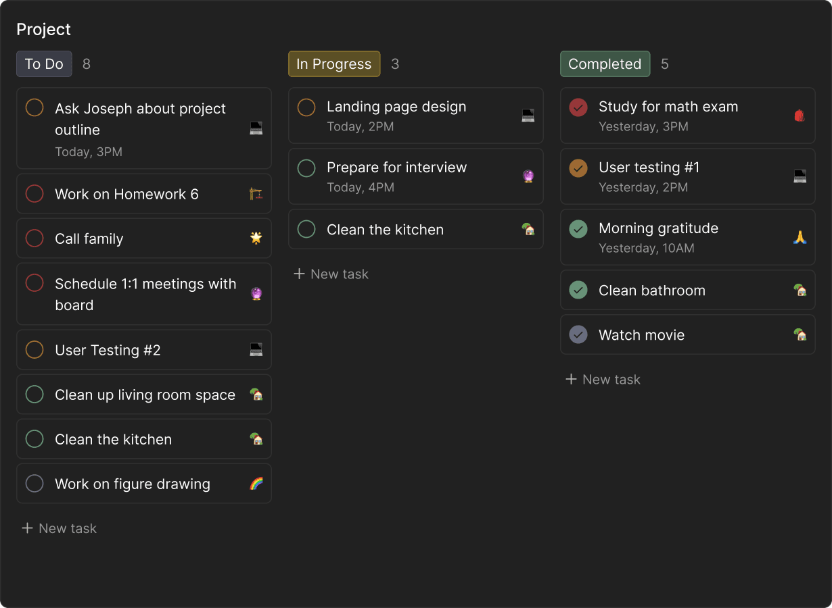The width and height of the screenshot is (832, 608).
Task: Add new task under To Do column
Action: click(x=60, y=528)
